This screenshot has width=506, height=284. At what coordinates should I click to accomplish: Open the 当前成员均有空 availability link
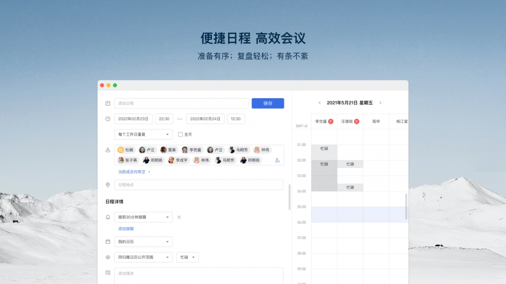tap(134, 172)
